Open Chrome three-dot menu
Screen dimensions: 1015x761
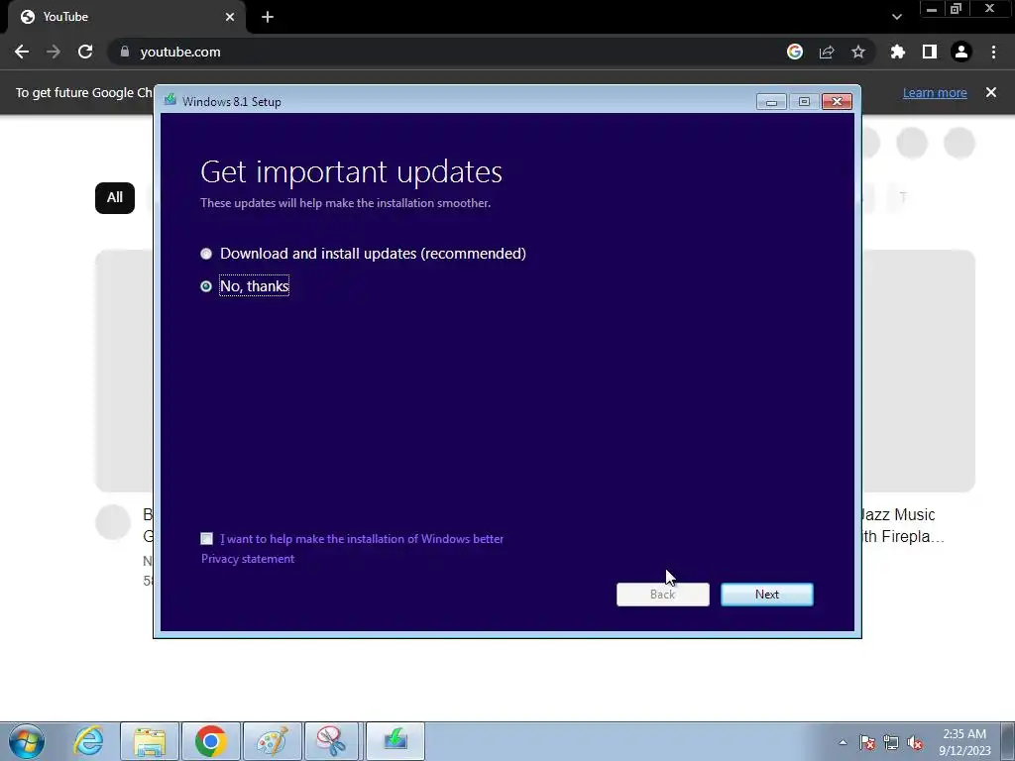993,52
